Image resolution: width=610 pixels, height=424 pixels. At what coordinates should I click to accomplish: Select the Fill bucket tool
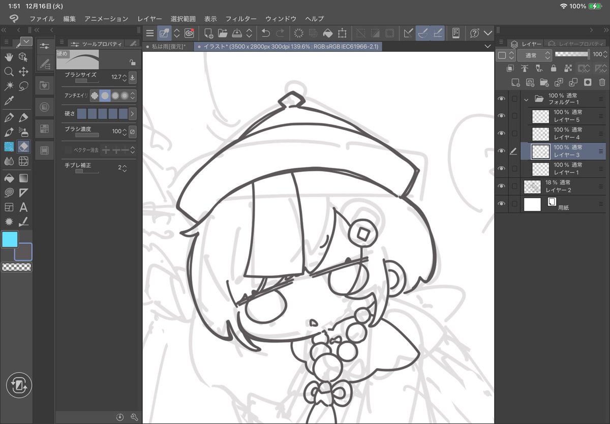tap(9, 178)
